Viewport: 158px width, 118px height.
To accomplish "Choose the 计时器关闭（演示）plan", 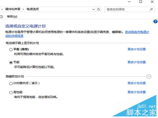I will 11,83.
